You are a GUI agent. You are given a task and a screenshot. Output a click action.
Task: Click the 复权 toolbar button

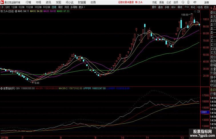tap(154, 7)
